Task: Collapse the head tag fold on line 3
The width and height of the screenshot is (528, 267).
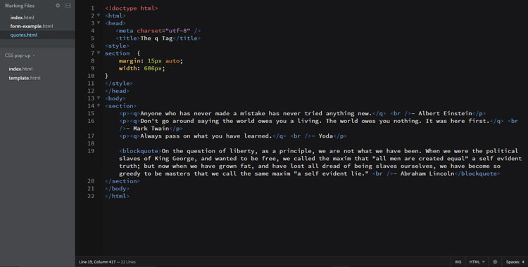Action: (x=99, y=23)
